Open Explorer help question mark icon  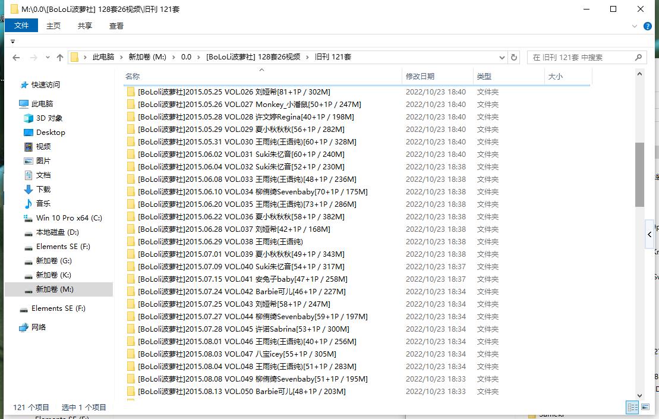(x=648, y=26)
